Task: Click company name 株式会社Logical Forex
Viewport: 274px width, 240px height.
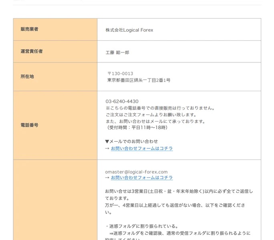Action: pyautogui.click(x=129, y=30)
